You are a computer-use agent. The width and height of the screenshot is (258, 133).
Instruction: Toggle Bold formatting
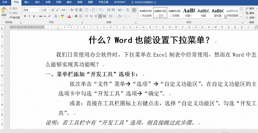pos(25,16)
